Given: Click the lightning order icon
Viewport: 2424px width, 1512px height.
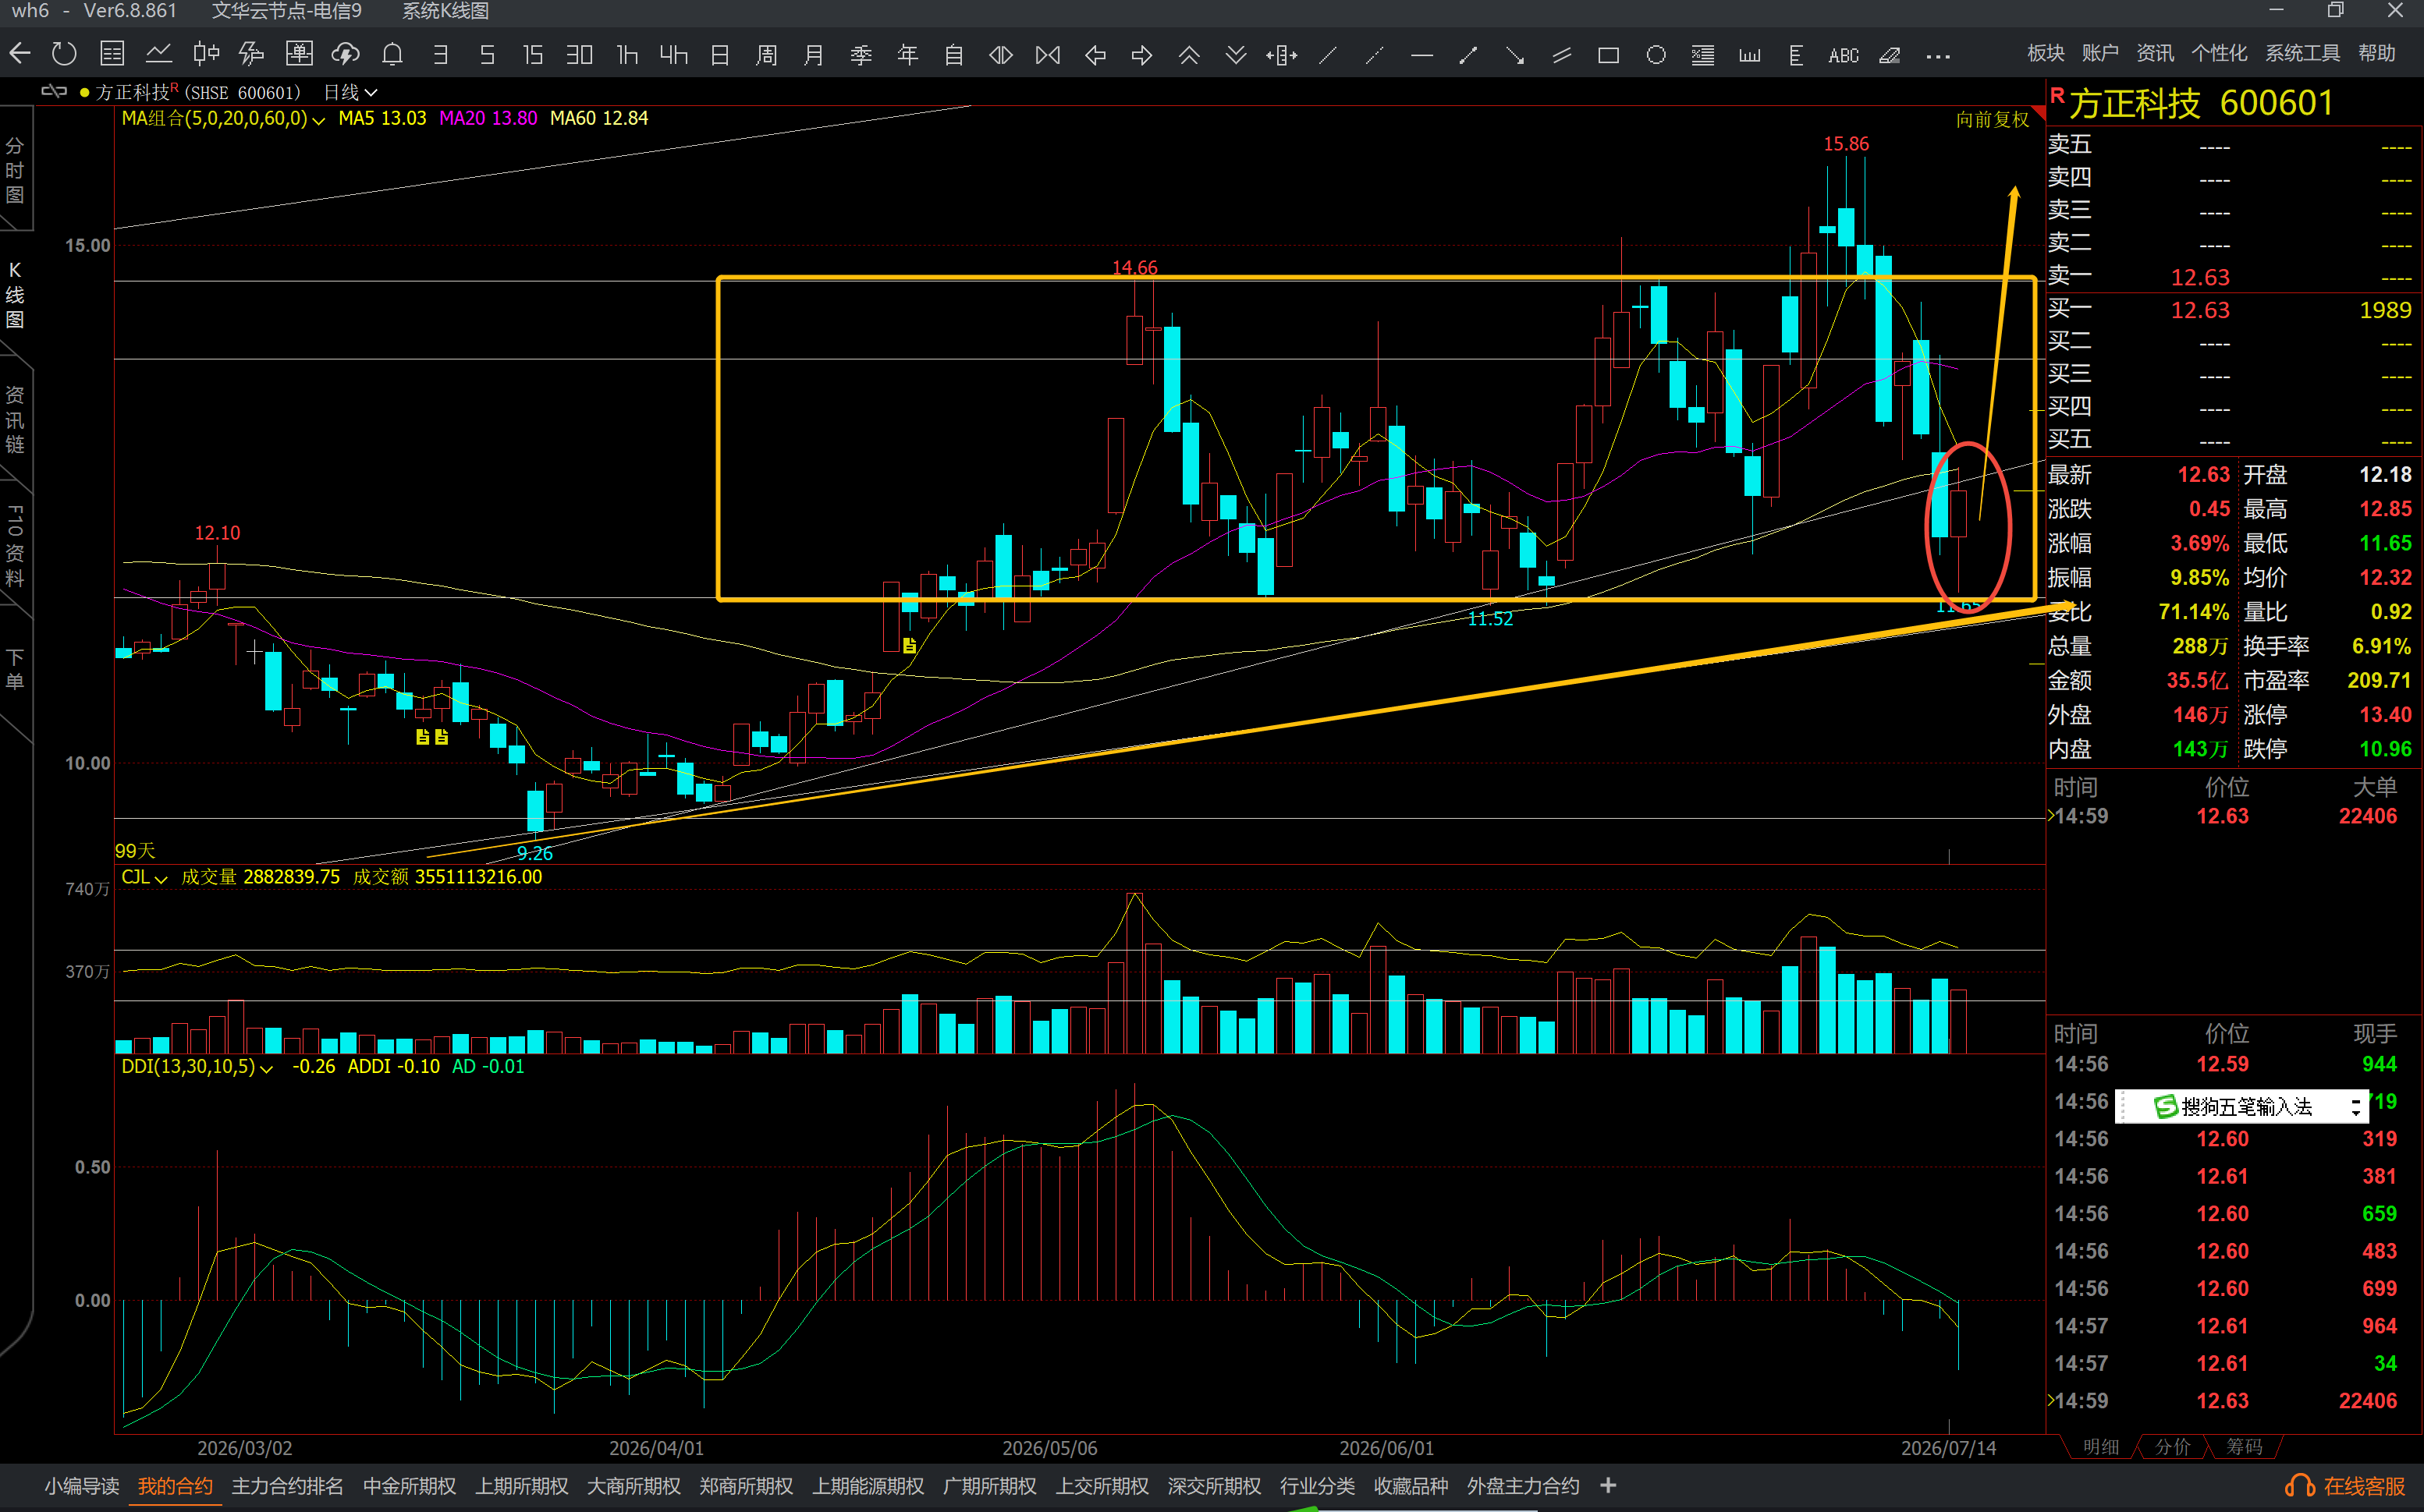Looking at the screenshot, I should [x=251, y=54].
